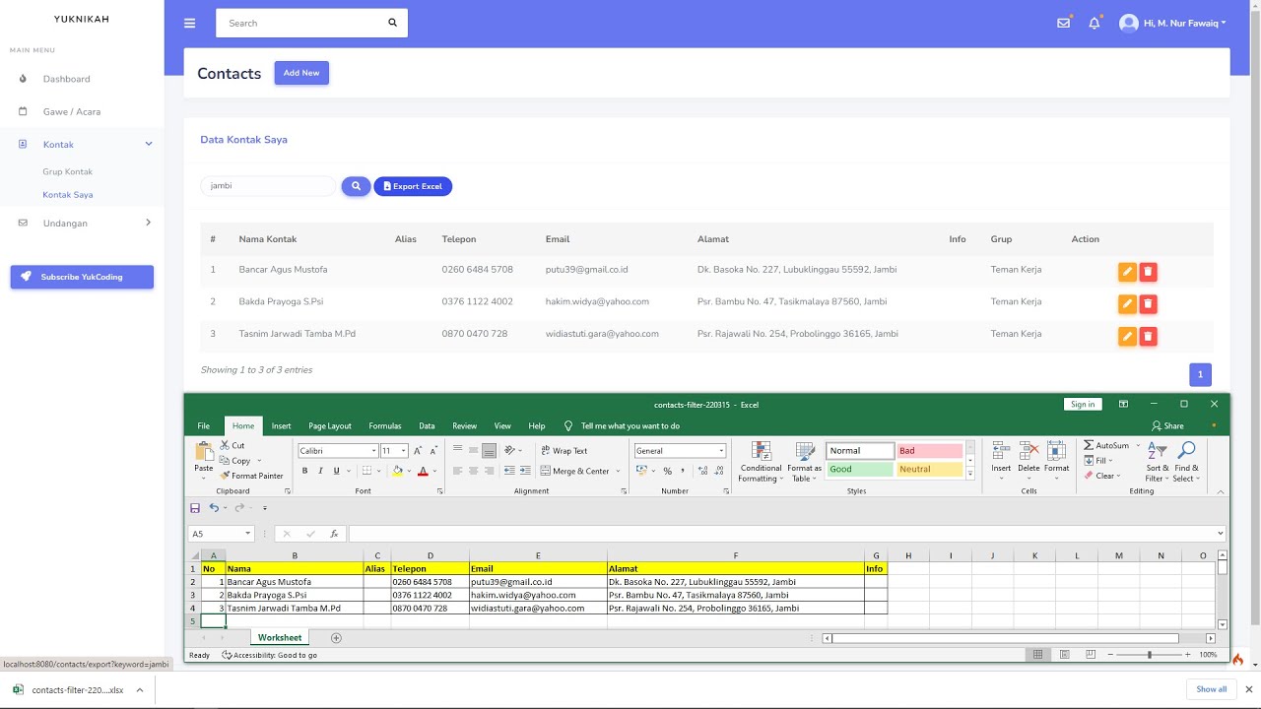The width and height of the screenshot is (1261, 709).
Task: Delete the contact Bancar Agus Mustofa
Action: click(x=1148, y=272)
